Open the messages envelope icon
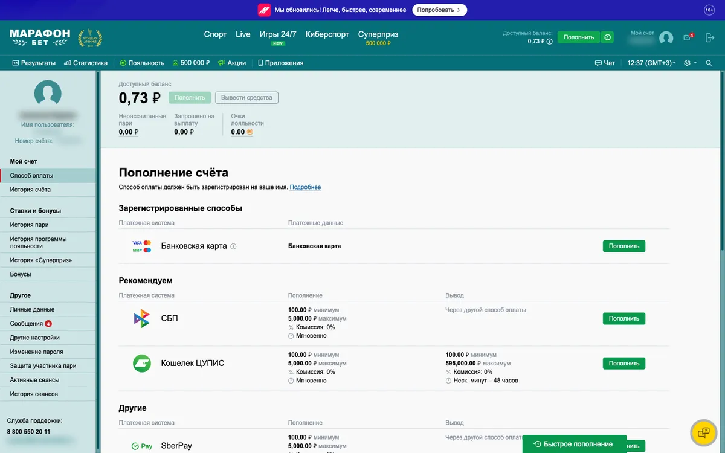 tap(688, 37)
